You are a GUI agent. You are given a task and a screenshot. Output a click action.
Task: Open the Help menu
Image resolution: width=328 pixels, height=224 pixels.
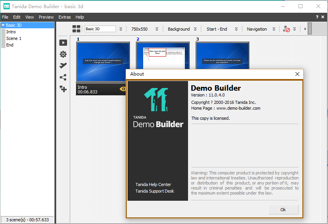point(80,17)
